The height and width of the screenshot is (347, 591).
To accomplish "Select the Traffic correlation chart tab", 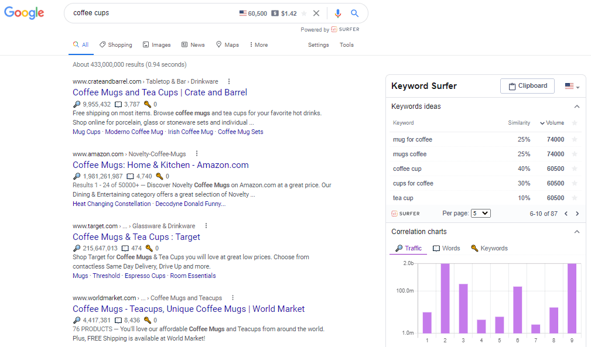I will (408, 248).
